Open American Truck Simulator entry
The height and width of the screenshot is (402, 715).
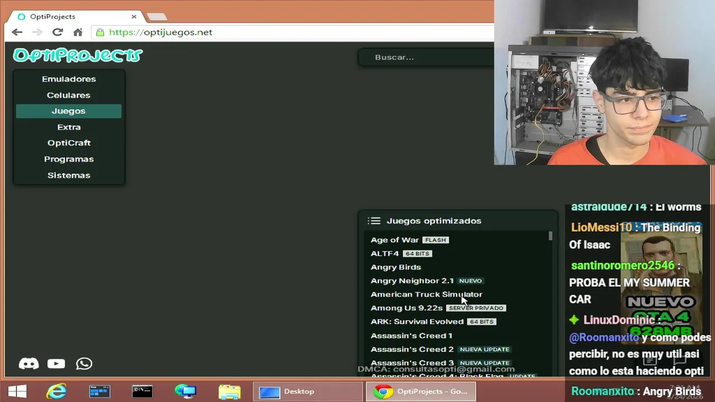(426, 294)
